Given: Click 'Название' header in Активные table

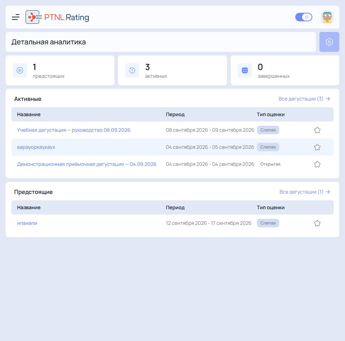Looking at the screenshot, I should pos(29,114).
